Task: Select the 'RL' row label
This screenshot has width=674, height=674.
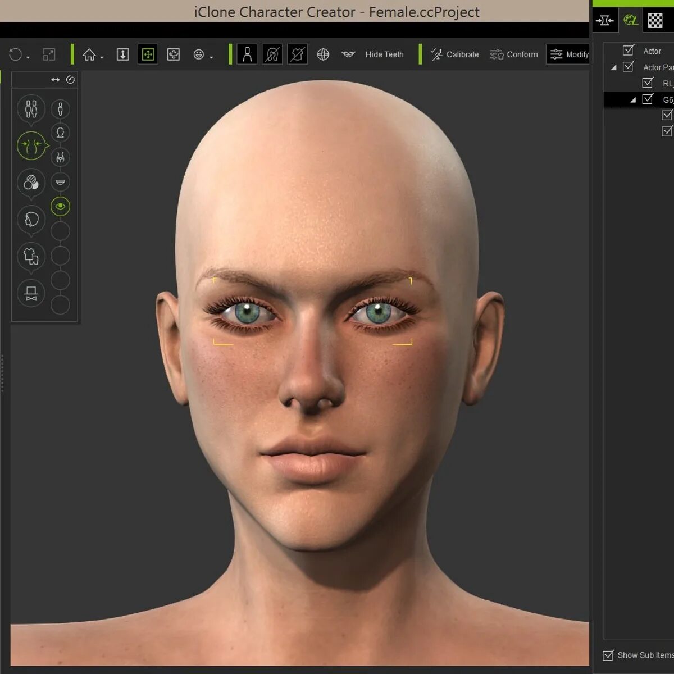Action: point(668,84)
